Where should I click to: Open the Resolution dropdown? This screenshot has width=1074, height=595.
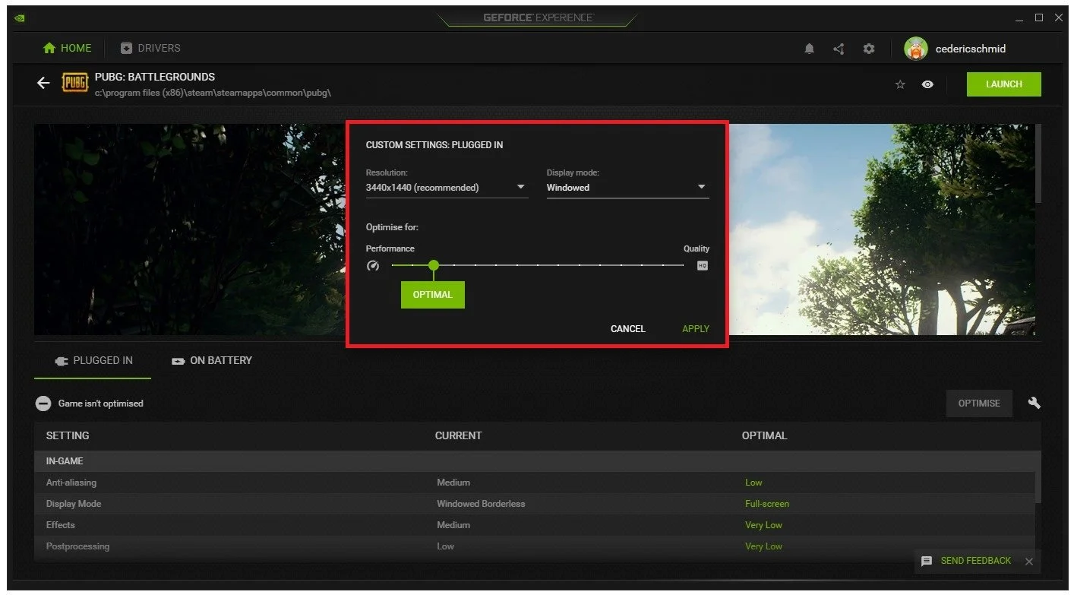pyautogui.click(x=447, y=188)
